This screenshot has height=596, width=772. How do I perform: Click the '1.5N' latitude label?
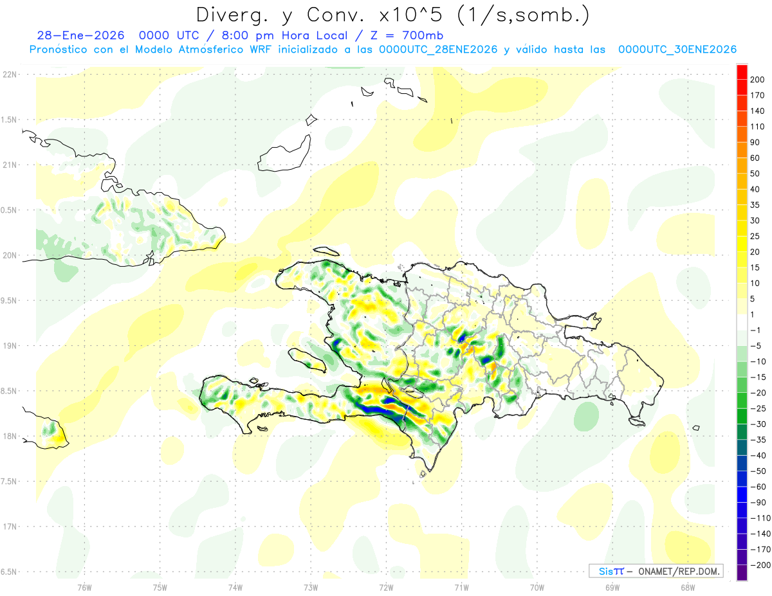(x=9, y=120)
